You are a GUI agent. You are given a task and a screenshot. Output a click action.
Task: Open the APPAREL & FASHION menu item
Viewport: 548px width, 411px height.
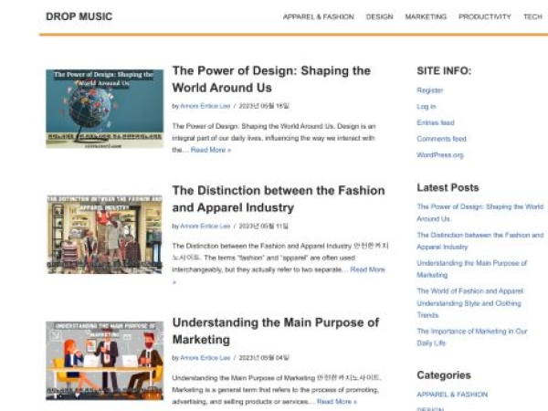(318, 16)
